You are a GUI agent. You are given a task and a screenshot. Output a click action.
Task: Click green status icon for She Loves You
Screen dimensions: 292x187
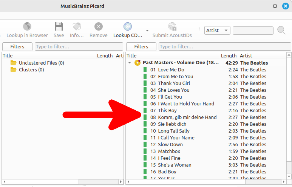click(145, 90)
